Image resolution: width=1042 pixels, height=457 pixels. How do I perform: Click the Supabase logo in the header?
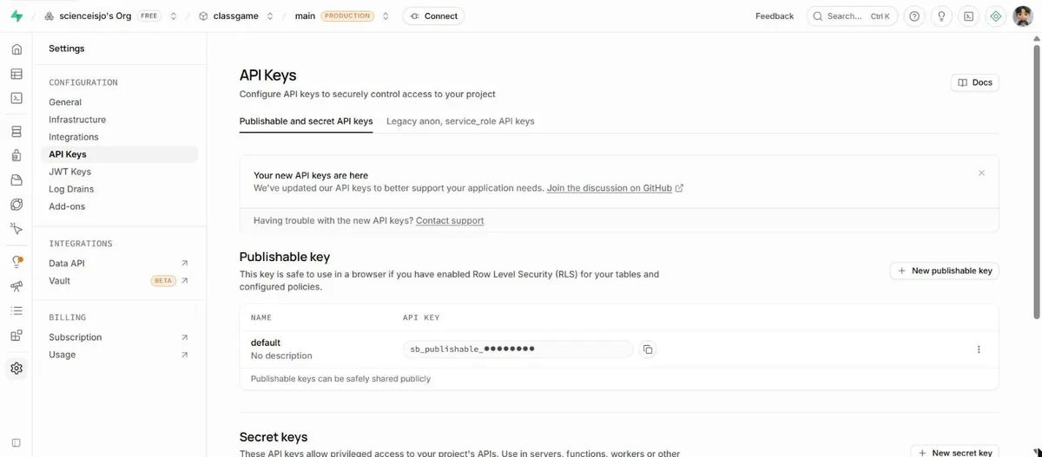point(16,16)
